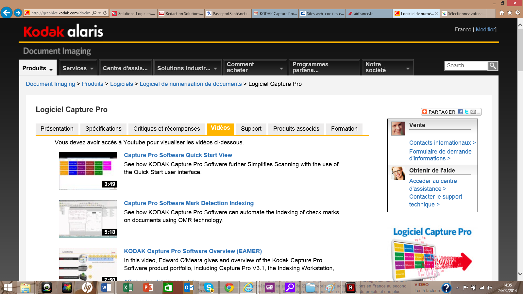
Task: Refresh the page using the reload icon
Action: 105,13
